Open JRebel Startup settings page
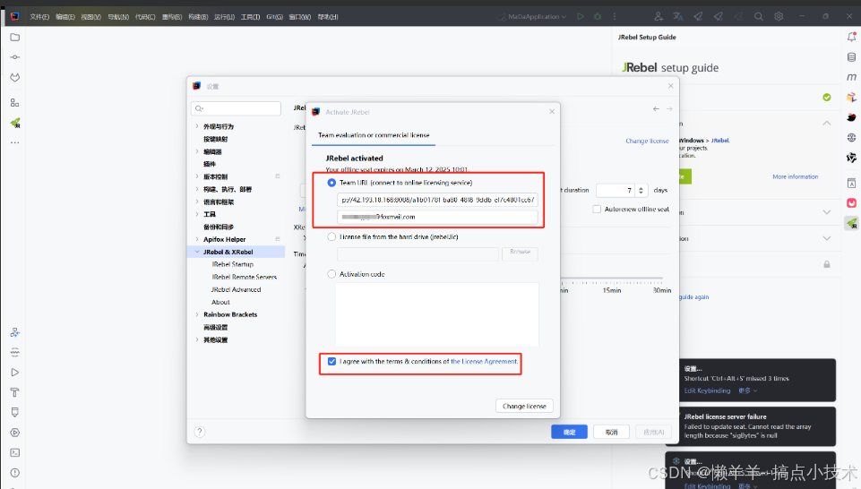The image size is (861, 489). click(233, 264)
